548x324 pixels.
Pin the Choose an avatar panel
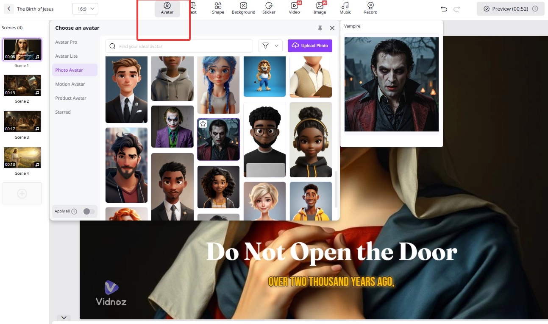pos(321,28)
